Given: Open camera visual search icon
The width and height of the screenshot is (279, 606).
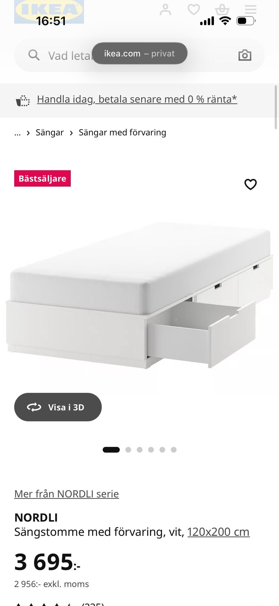Looking at the screenshot, I should click(245, 55).
